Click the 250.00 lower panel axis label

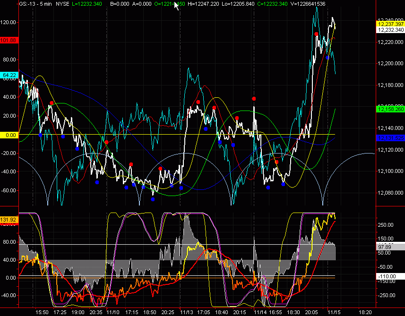click(386, 225)
